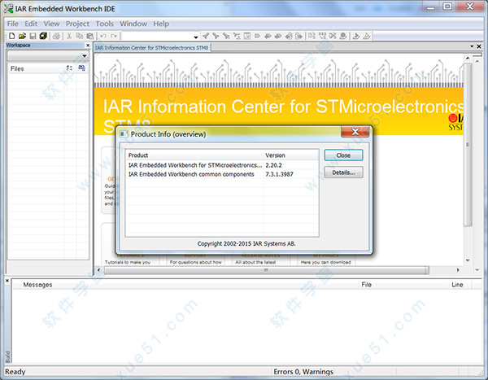This screenshot has width=488, height=380.
Task: Click the Details... button in the dialog
Action: (343, 173)
